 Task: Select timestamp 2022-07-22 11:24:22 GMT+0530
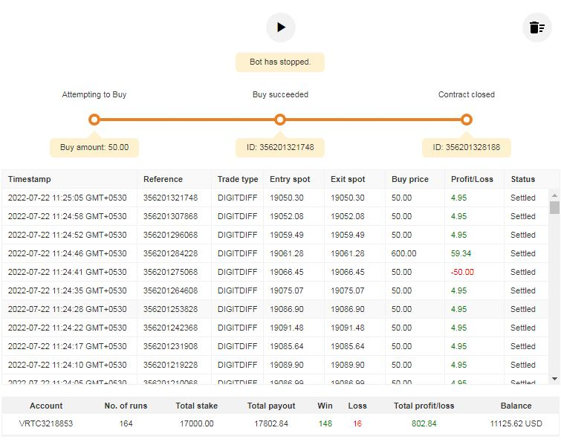(68, 328)
